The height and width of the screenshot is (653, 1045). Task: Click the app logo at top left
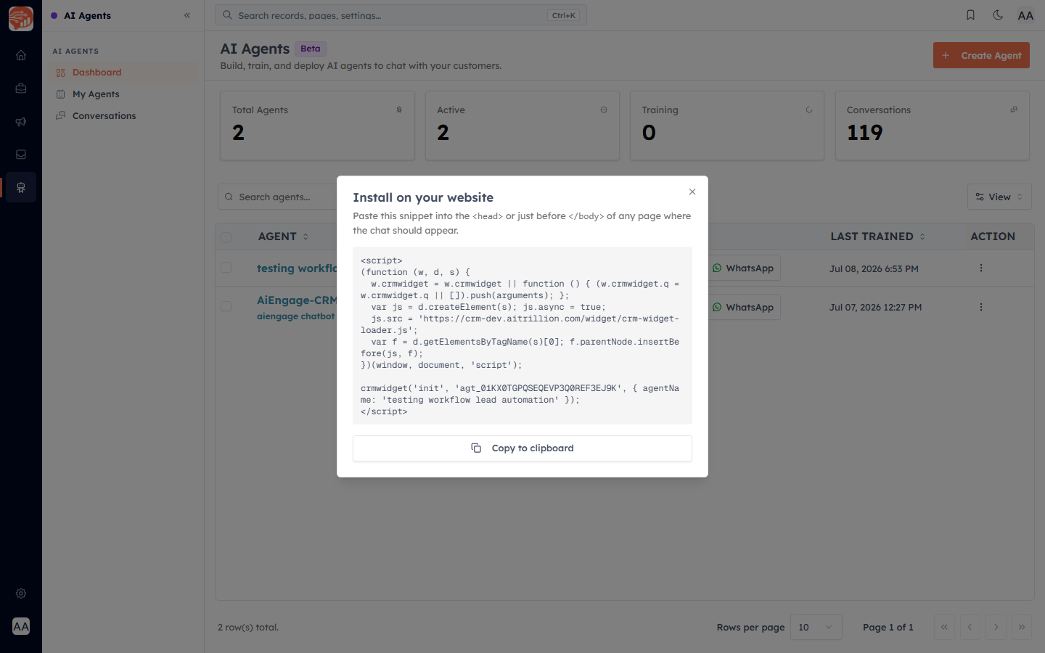click(21, 19)
